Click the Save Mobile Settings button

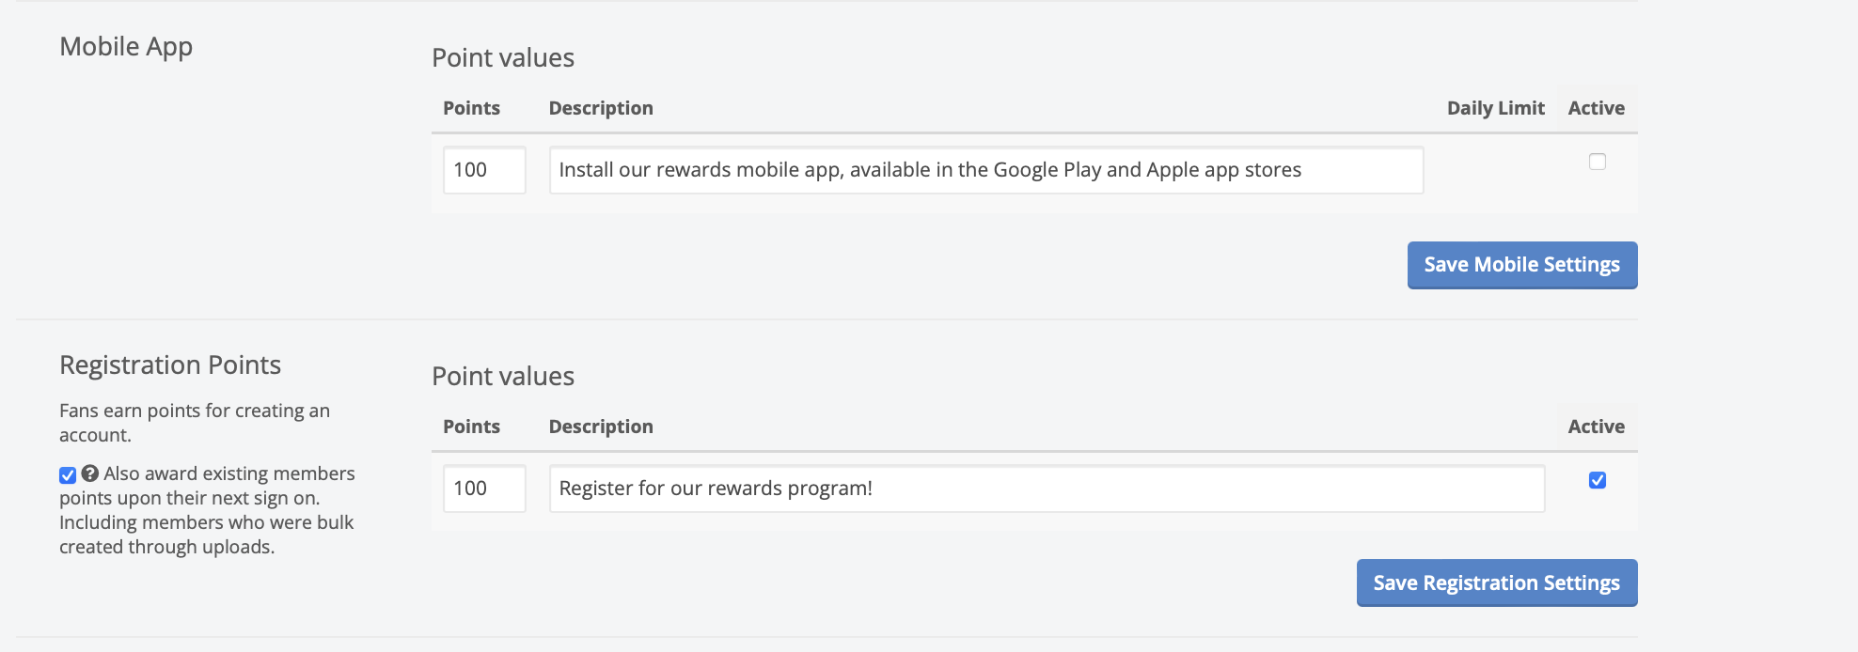1521,265
